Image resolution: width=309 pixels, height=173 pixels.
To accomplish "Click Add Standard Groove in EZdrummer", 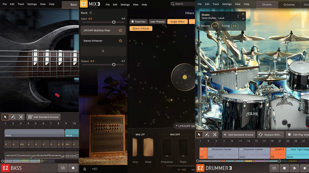I will (x=238, y=135).
